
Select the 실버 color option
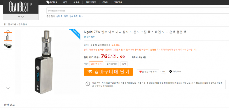click(124, 64)
